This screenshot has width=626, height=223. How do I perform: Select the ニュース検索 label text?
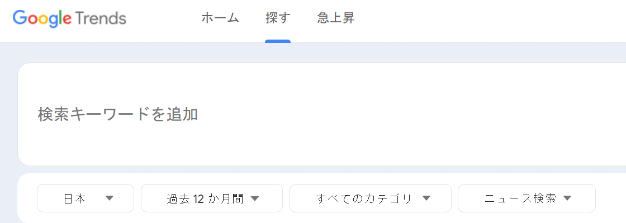520,198
